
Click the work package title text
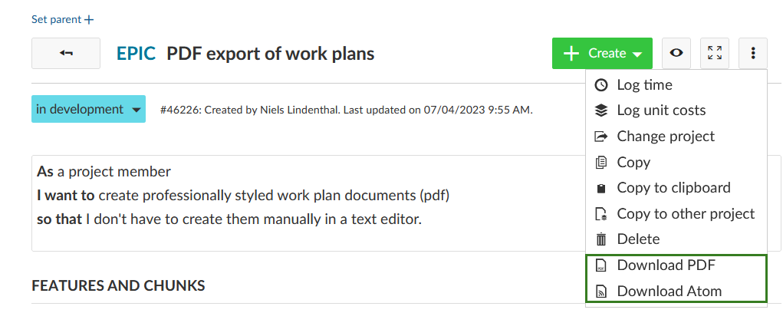click(x=270, y=54)
